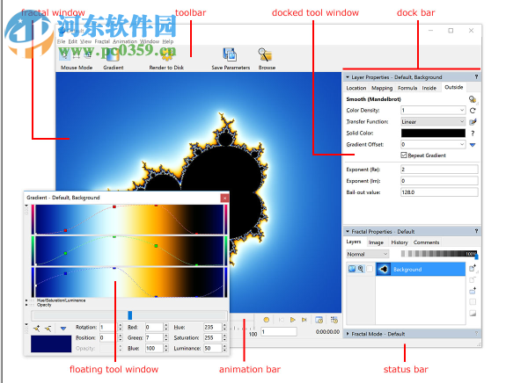Image resolution: width=528 pixels, height=383 pixels.
Task: Open the Color Density dropdown
Action: point(462,111)
